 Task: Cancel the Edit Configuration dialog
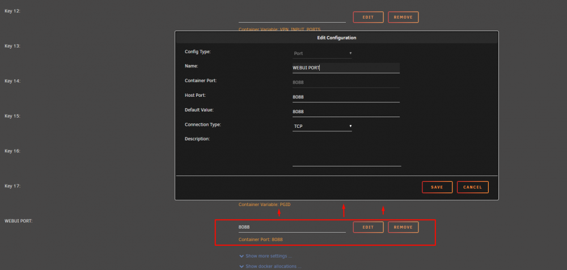tap(473, 187)
